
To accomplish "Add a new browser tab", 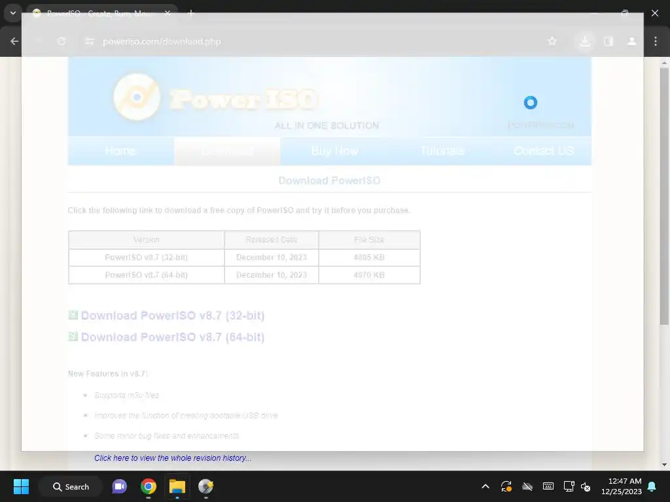I will click(x=191, y=14).
